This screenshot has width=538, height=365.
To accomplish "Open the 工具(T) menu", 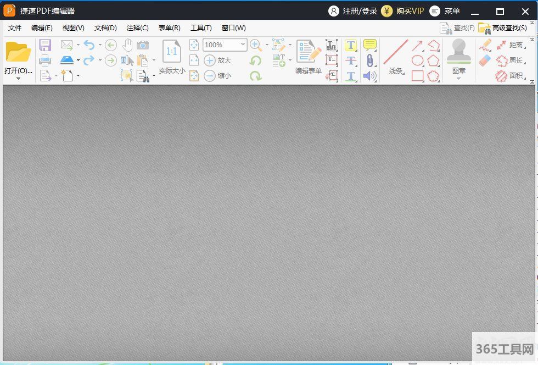I will click(201, 28).
